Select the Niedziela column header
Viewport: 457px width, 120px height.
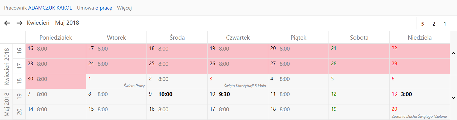pyautogui.click(x=420, y=37)
